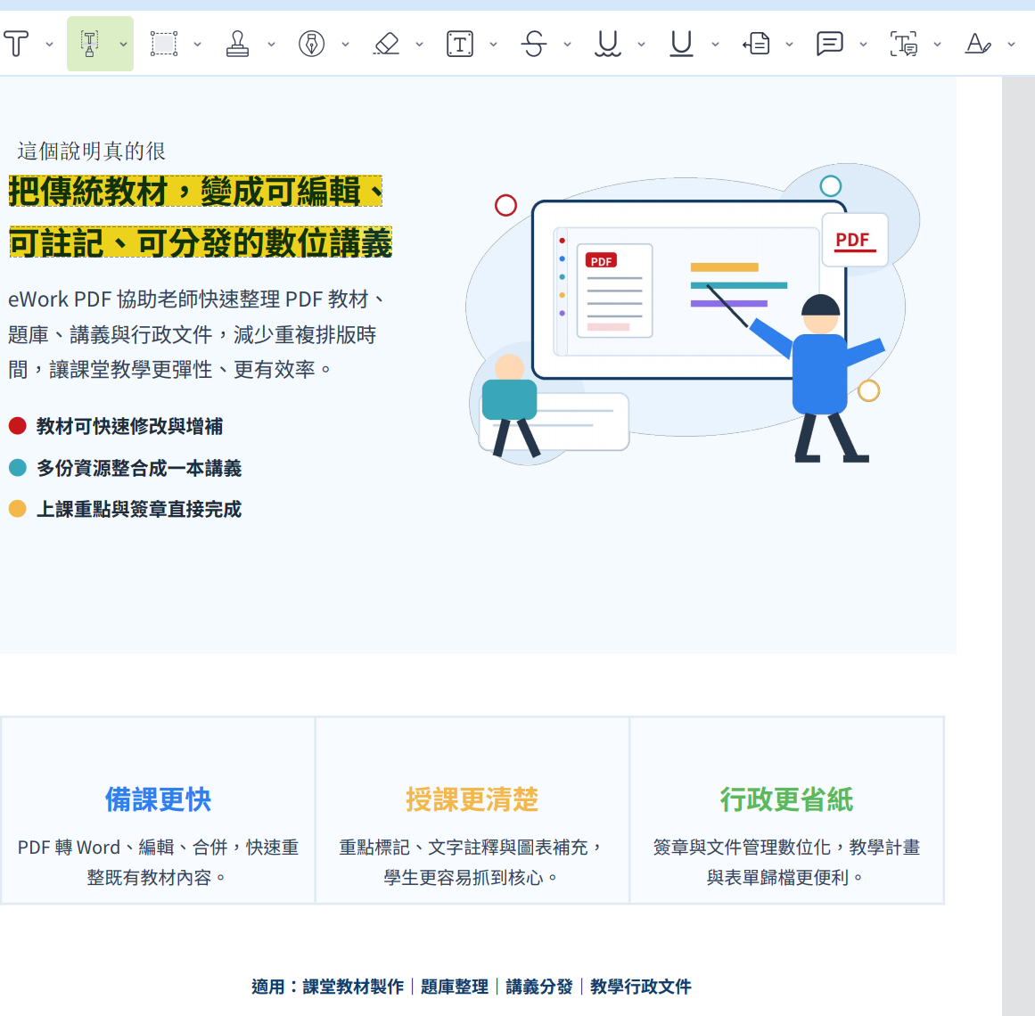The width and height of the screenshot is (1035, 1016).
Task: Open Eraser tool dropdown arrow
Action: click(419, 45)
